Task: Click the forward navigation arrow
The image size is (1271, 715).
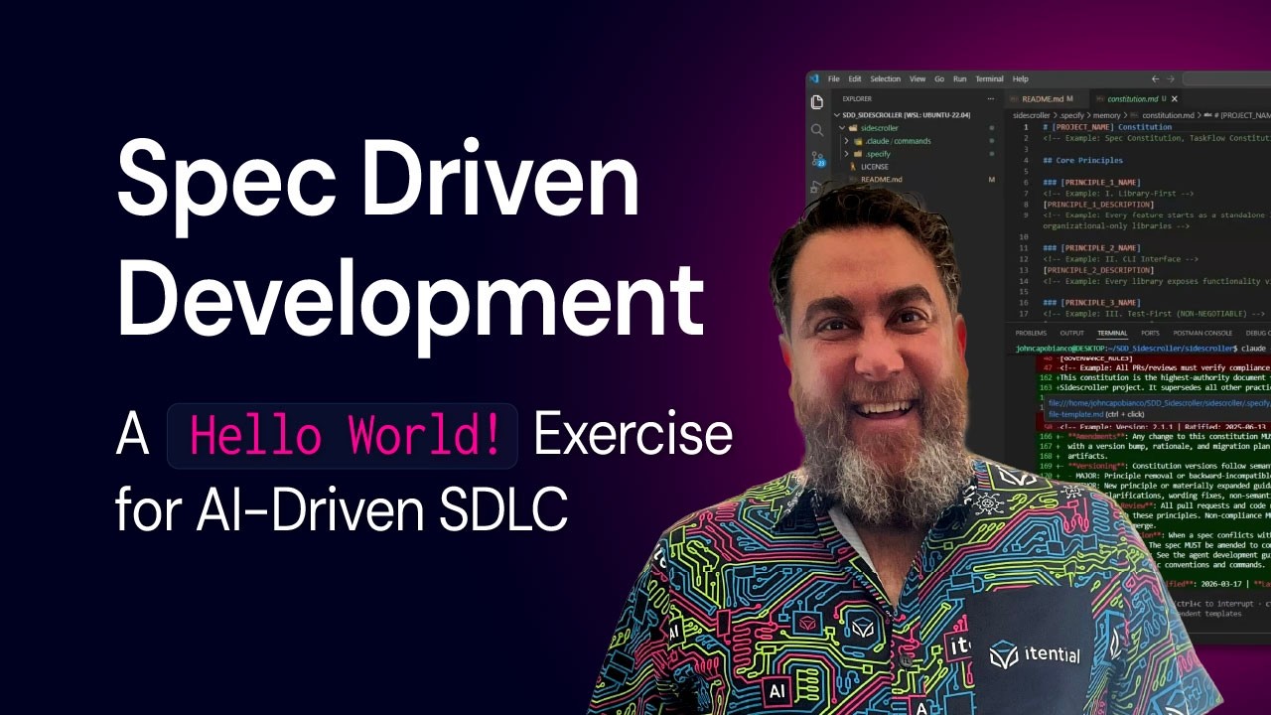Action: tap(1171, 78)
